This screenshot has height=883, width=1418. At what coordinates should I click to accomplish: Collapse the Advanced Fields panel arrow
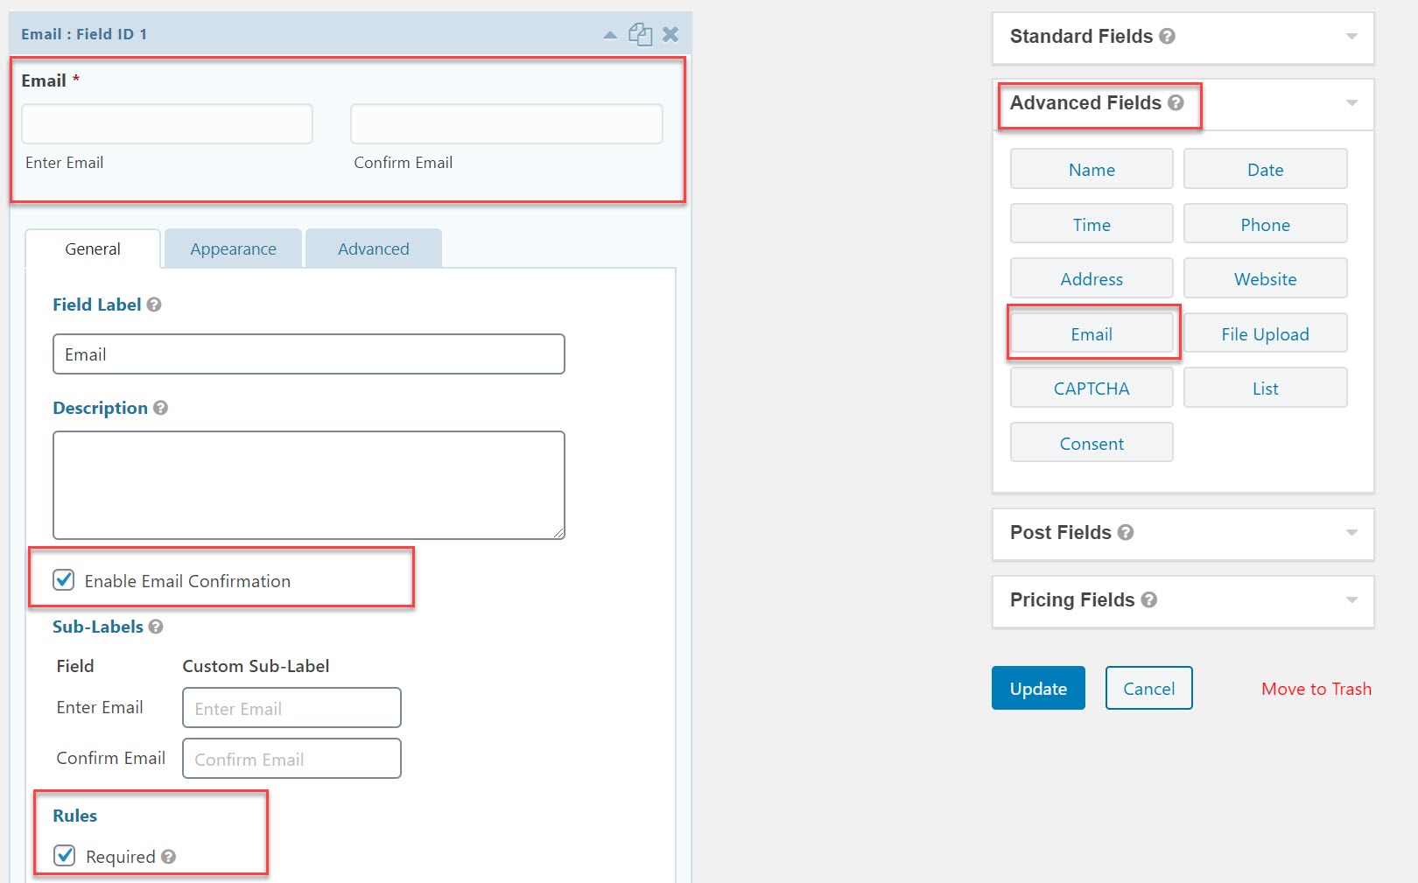pyautogui.click(x=1351, y=103)
